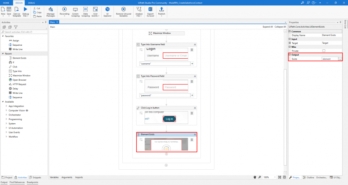Collapse all items in Activities panel

[10, 27]
